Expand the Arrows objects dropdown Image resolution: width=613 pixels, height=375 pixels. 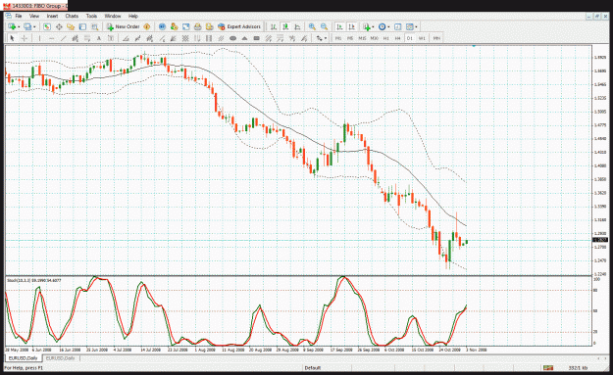(326, 38)
